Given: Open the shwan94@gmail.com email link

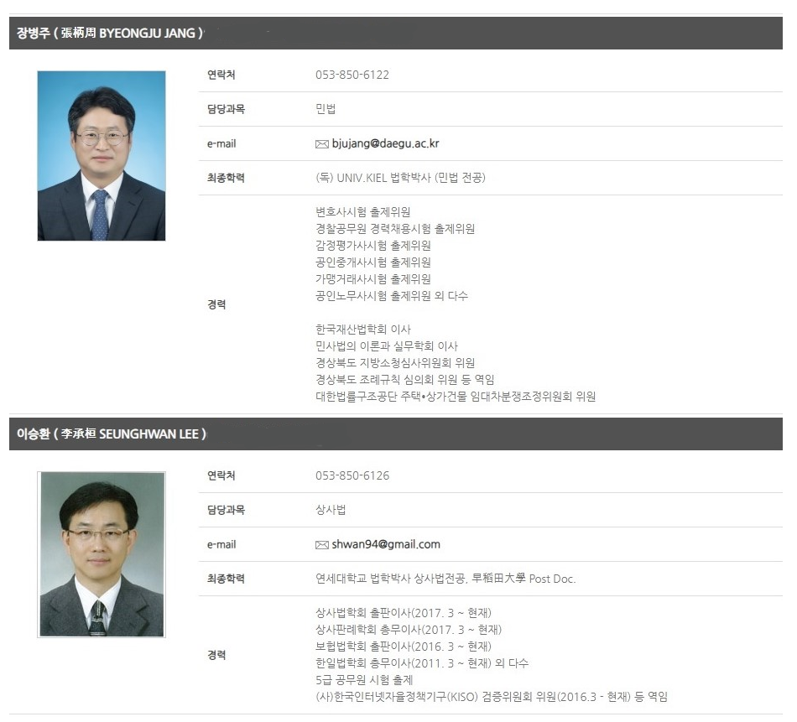Looking at the screenshot, I should pos(385,544).
